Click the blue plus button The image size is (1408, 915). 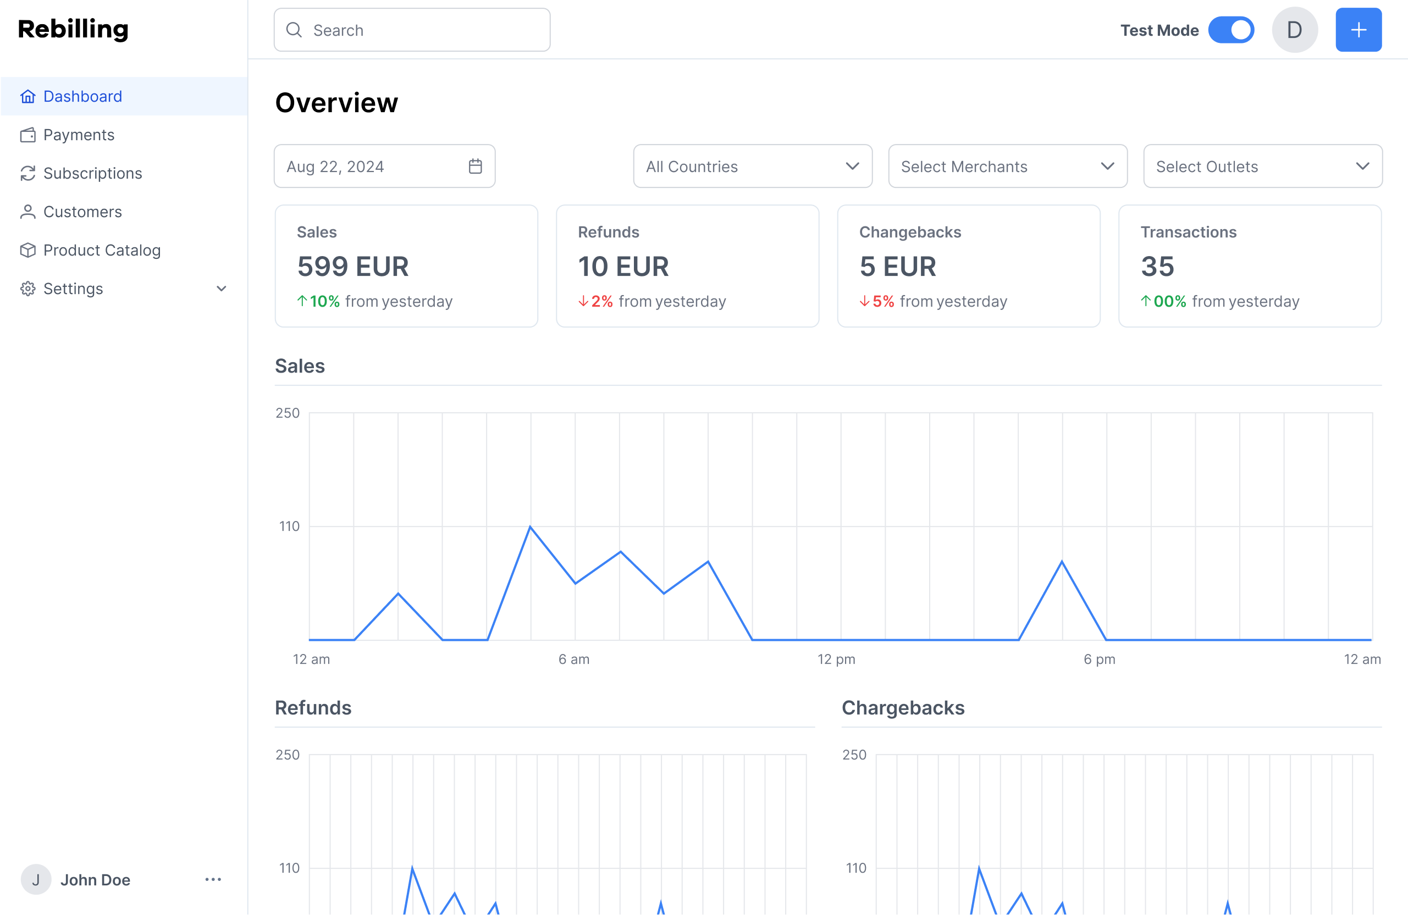pos(1359,30)
